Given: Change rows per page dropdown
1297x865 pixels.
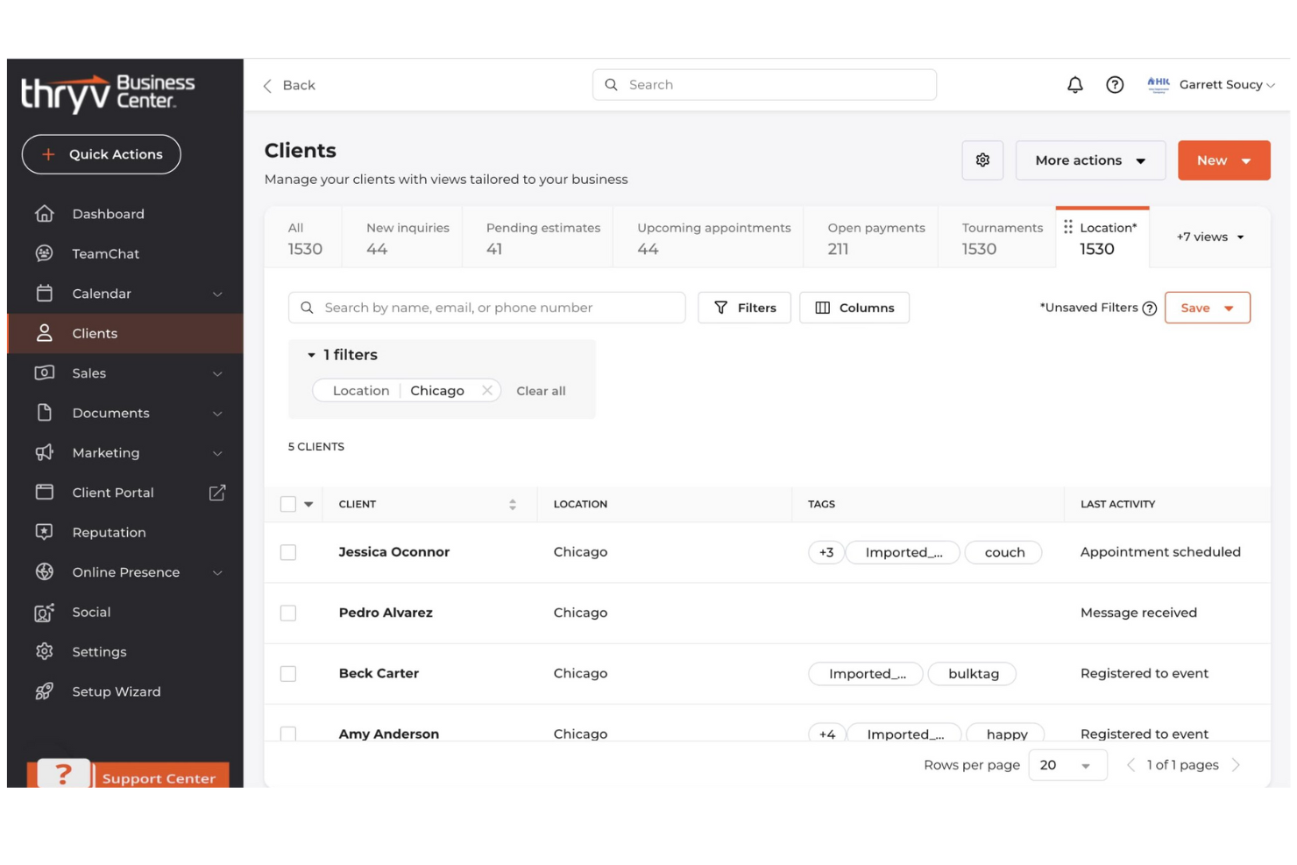Looking at the screenshot, I should point(1067,765).
